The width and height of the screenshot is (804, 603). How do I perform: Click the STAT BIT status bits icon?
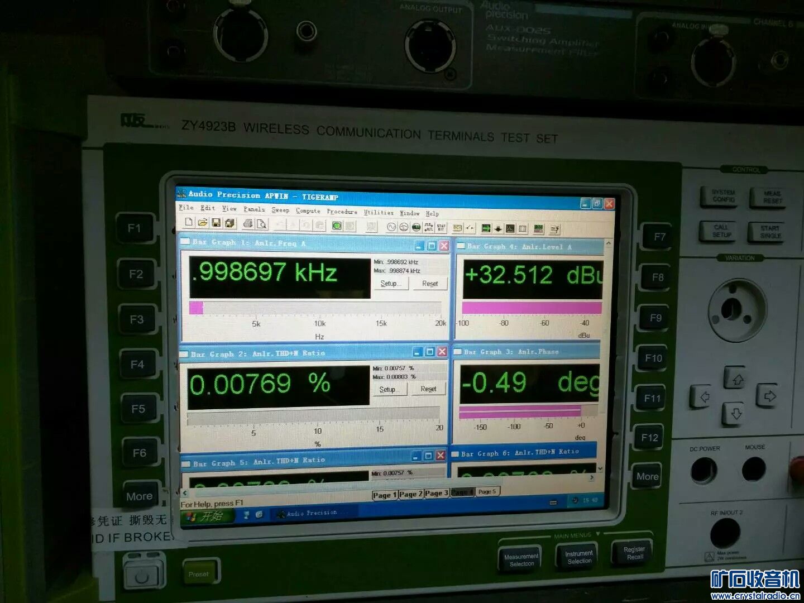tap(441, 227)
